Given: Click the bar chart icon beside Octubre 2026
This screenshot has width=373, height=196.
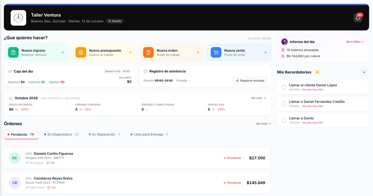Looking at the screenshot, I should coord(11,98).
